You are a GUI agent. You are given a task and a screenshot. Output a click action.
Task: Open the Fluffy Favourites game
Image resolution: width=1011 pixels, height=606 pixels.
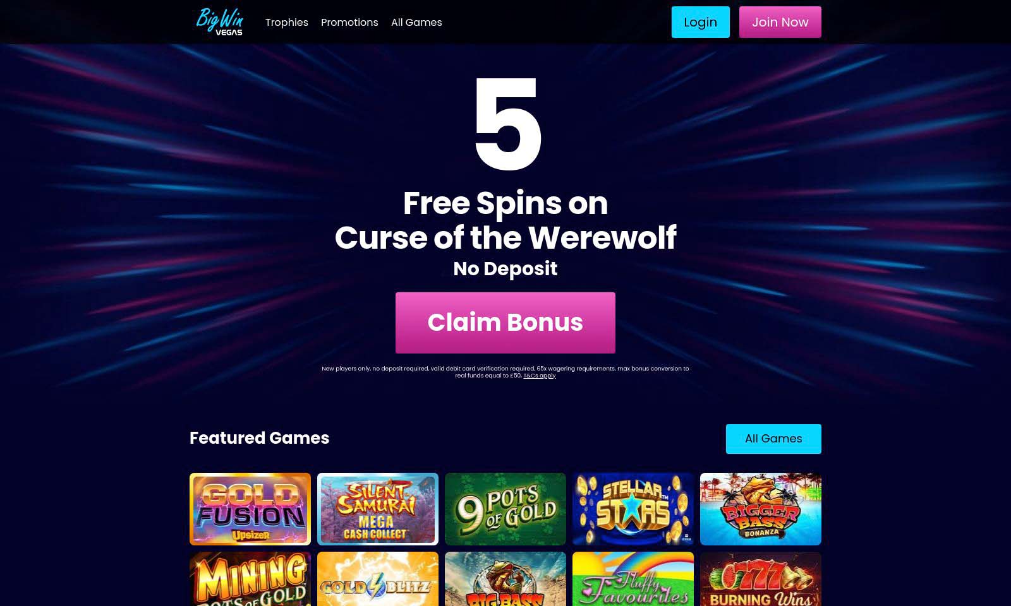(633, 579)
